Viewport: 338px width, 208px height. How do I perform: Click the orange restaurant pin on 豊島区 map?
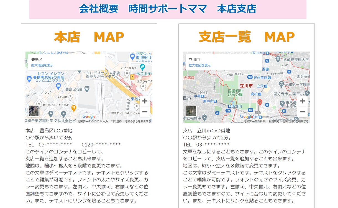[74, 108]
